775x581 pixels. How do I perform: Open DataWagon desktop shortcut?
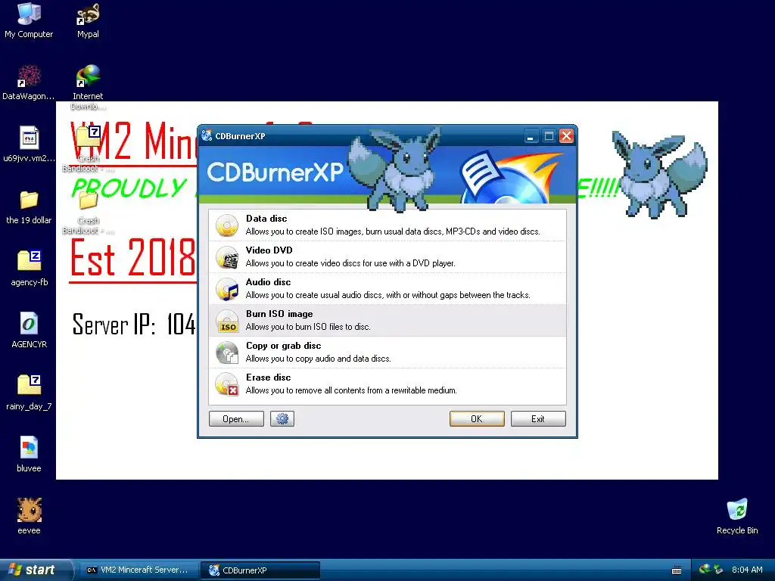coord(29,76)
